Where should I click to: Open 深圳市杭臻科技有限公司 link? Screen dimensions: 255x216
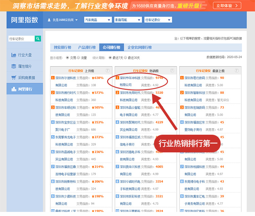[x=194, y=170]
